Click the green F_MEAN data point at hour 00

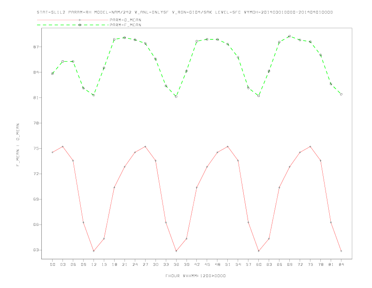(x=53, y=74)
